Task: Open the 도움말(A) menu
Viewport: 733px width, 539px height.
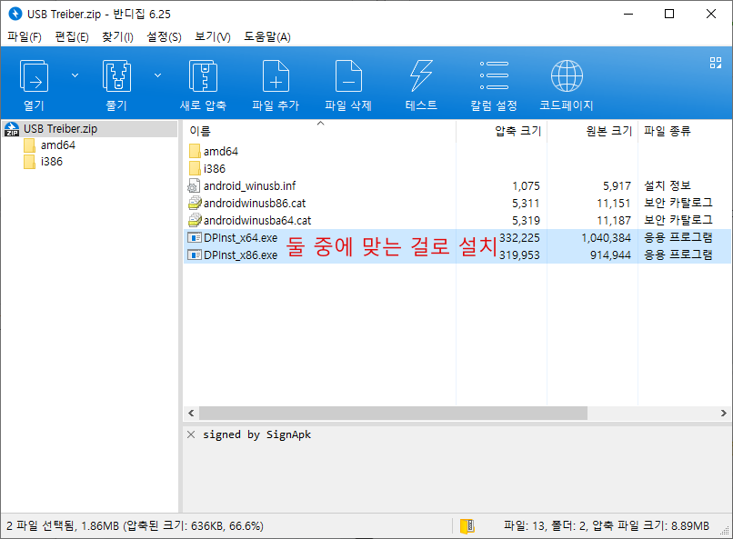Action: (267, 37)
